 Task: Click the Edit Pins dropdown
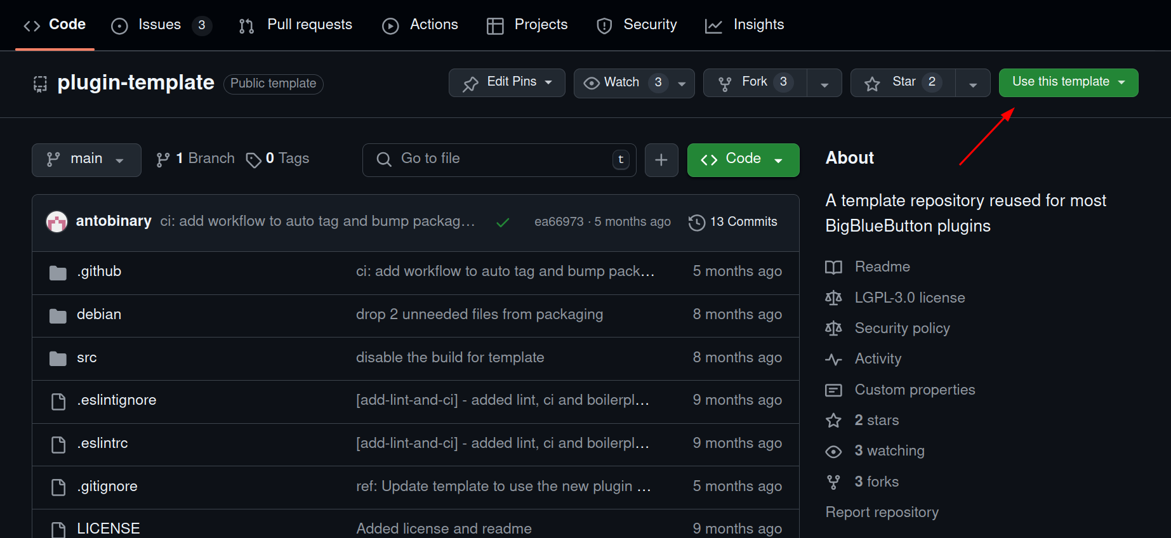click(506, 82)
